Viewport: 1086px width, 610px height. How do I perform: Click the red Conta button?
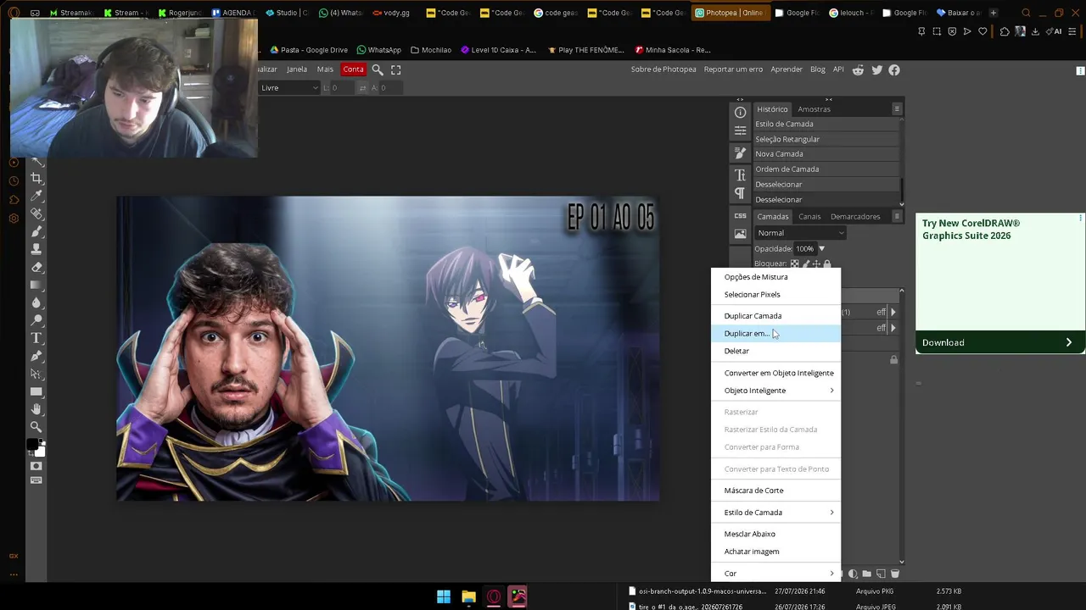pos(353,69)
